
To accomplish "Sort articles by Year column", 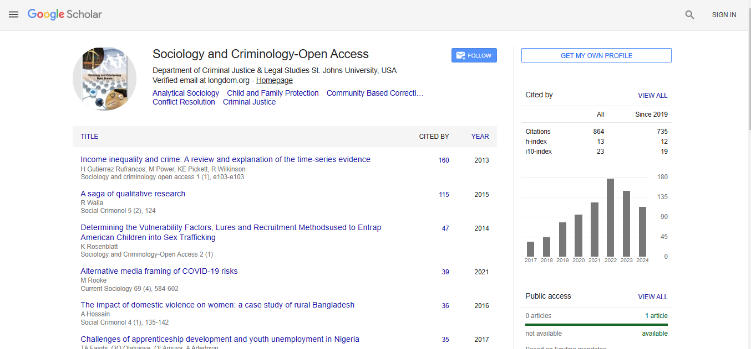I will click(480, 137).
